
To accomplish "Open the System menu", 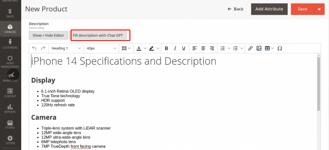I will (10, 140).
